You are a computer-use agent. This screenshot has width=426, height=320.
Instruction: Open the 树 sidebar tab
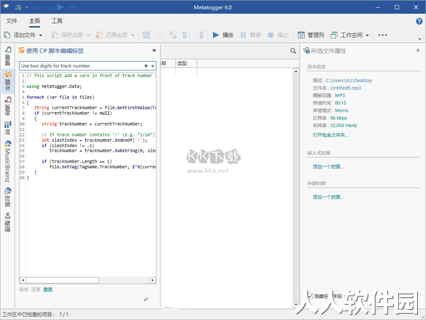pos(8,128)
